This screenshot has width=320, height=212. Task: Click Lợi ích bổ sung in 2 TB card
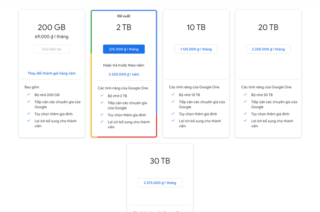(129, 125)
